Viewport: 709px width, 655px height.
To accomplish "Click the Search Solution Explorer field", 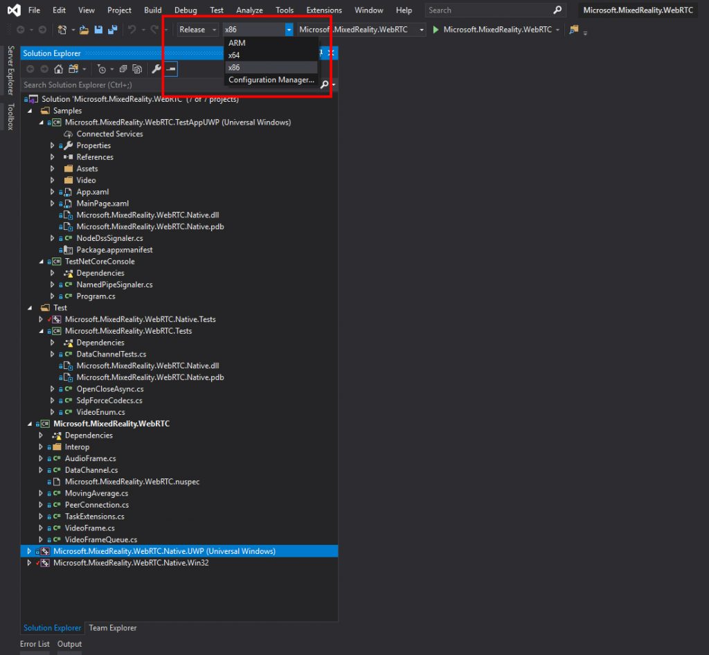I will [171, 84].
